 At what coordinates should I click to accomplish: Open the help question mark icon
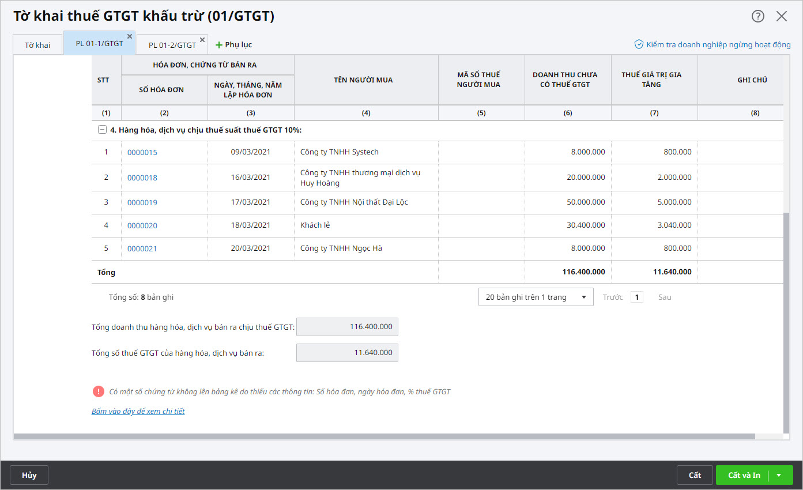coord(757,16)
